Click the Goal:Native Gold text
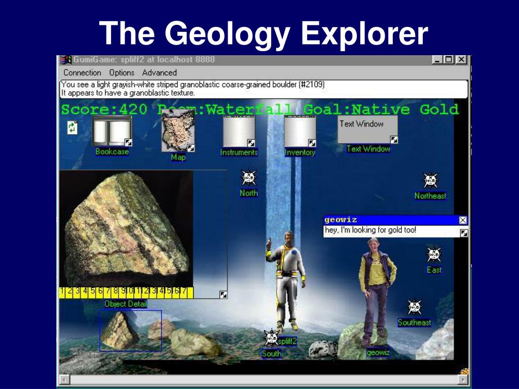 [x=381, y=109]
